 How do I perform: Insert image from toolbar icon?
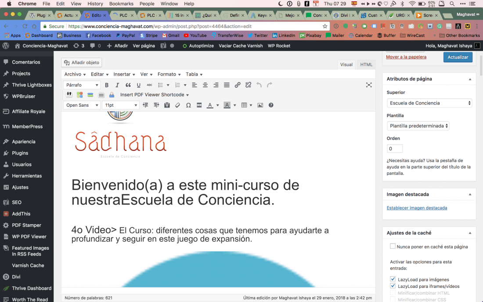[260, 105]
